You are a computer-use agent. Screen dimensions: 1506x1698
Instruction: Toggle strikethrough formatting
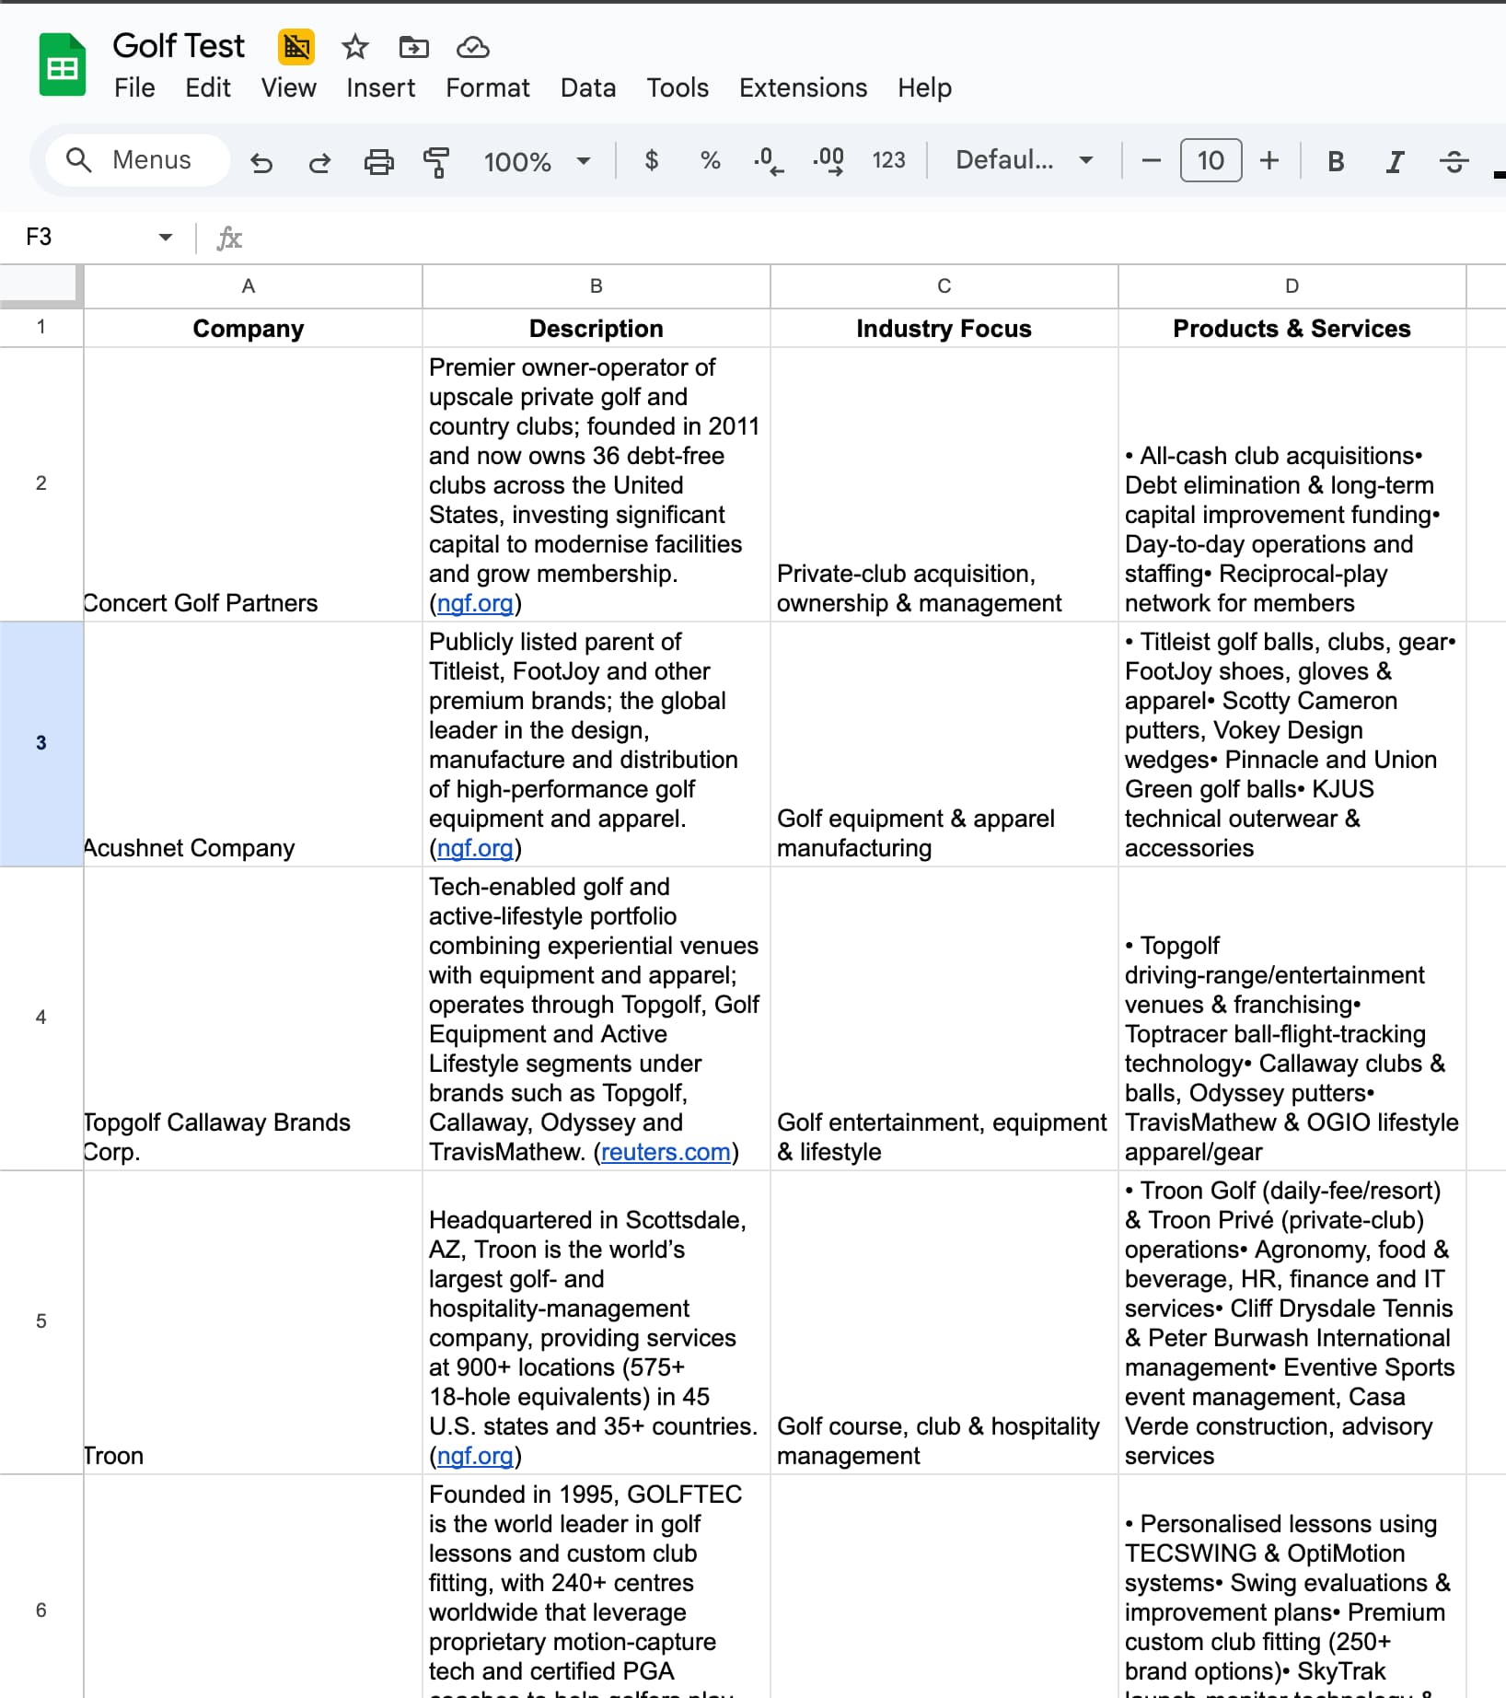coord(1454,161)
